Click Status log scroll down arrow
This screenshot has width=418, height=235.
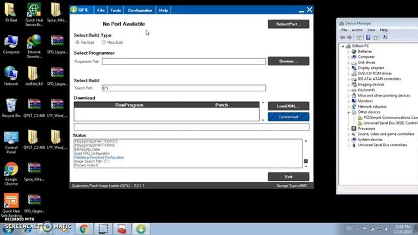(306, 166)
